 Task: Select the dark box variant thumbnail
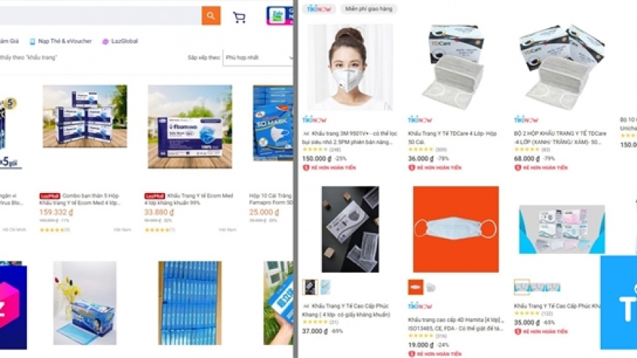310,287
